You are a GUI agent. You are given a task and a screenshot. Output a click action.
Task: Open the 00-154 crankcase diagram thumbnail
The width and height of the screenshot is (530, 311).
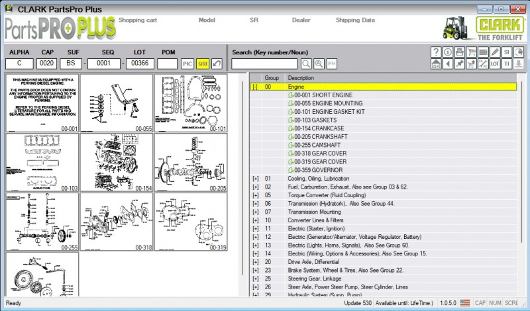tap(117, 162)
